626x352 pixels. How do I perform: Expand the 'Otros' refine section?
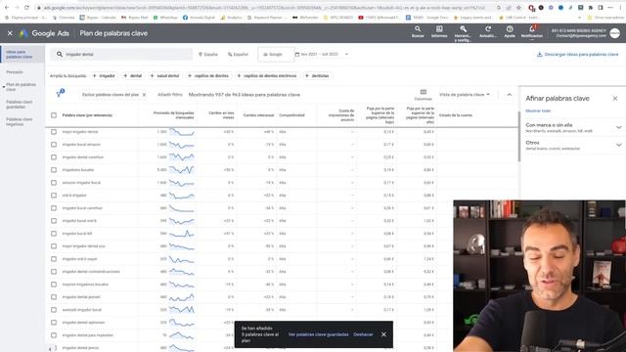pyautogui.click(x=619, y=145)
